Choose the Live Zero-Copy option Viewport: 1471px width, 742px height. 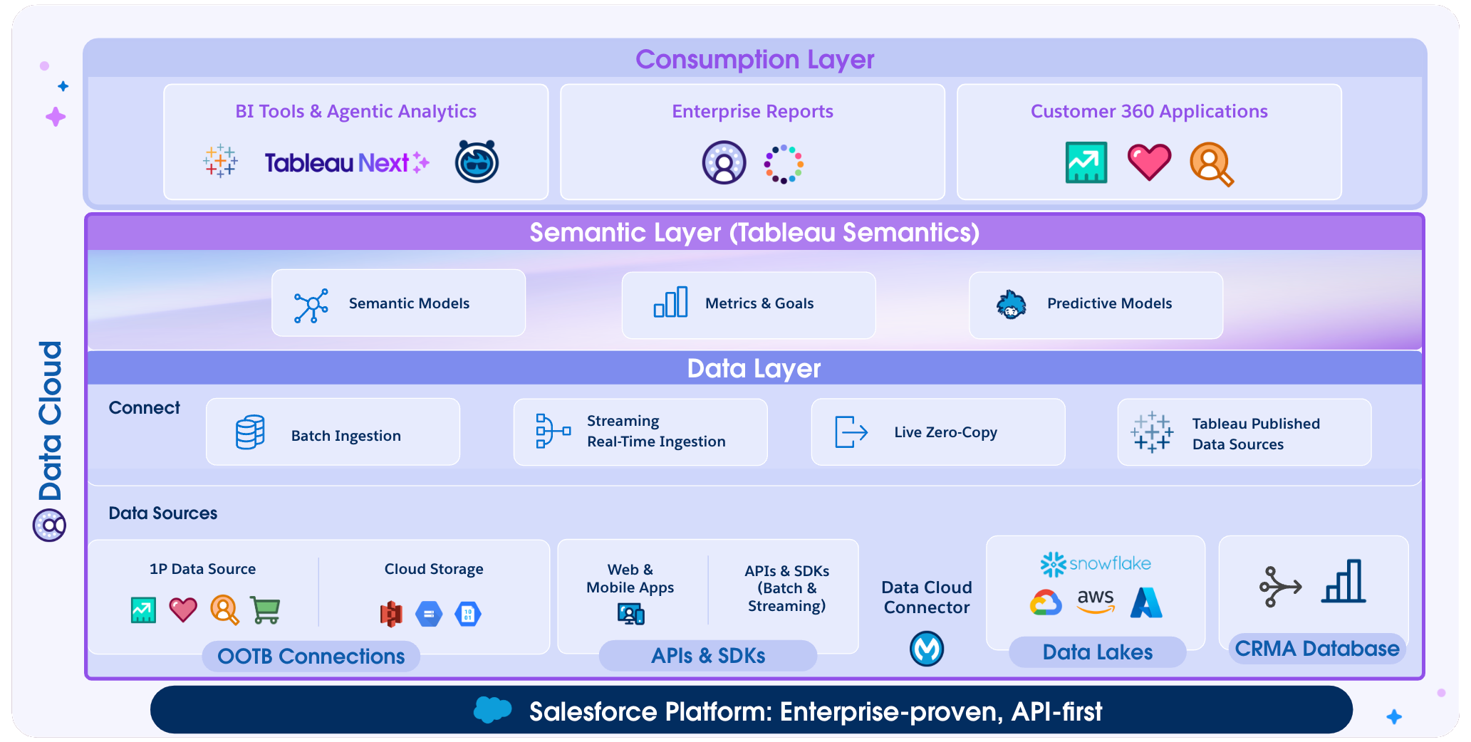coord(937,433)
